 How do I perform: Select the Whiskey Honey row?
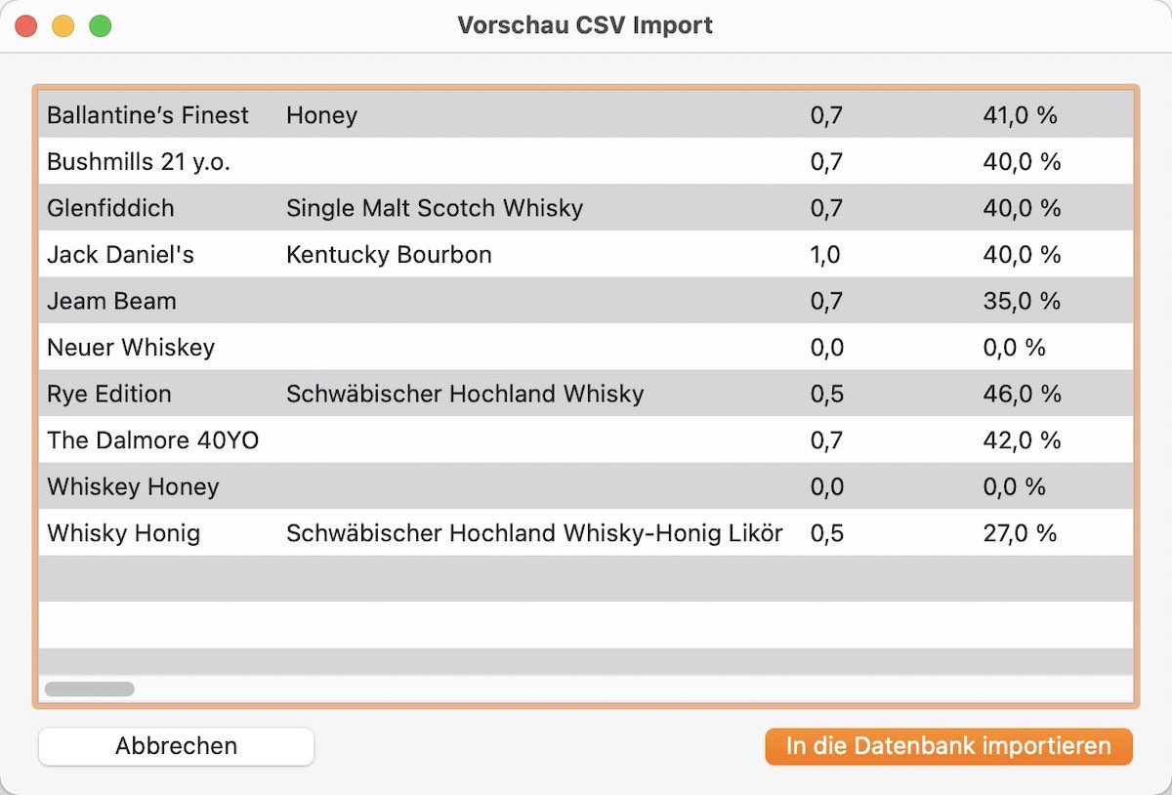(x=586, y=486)
